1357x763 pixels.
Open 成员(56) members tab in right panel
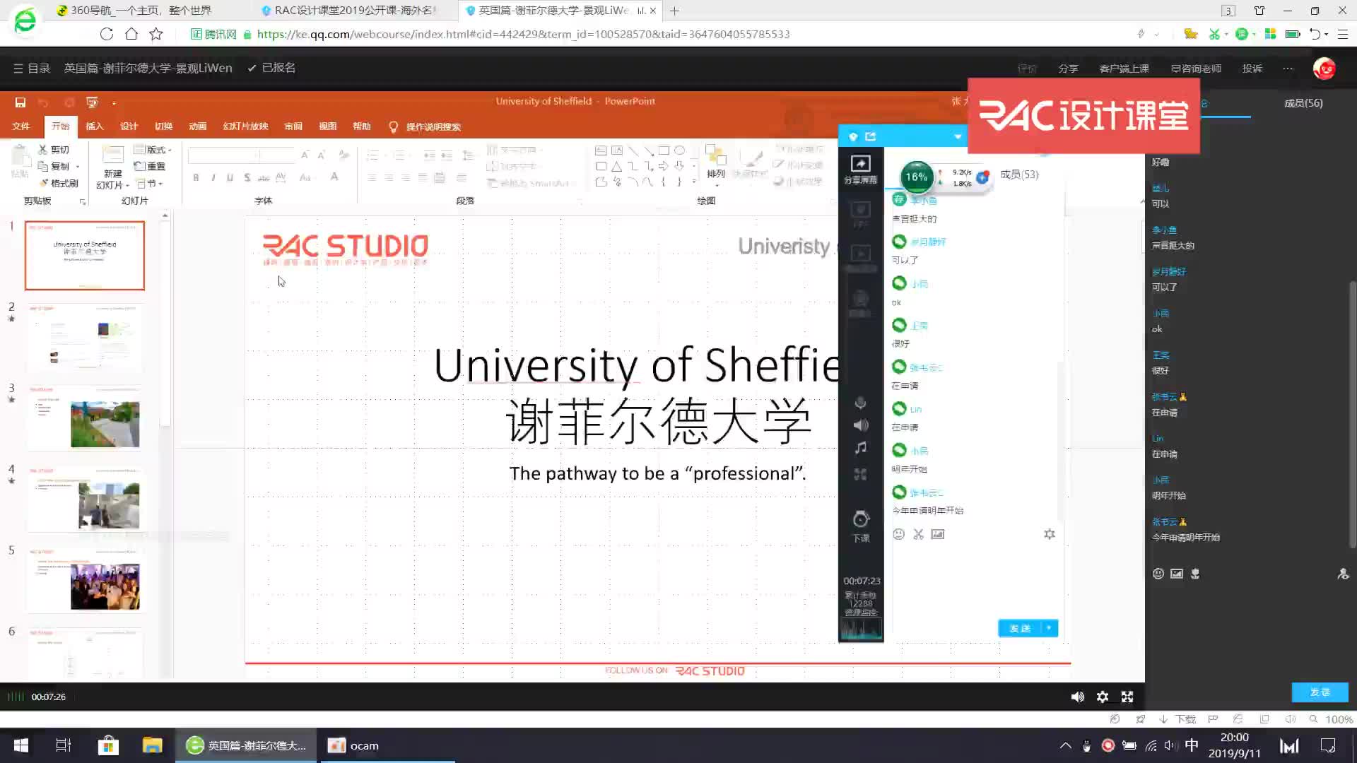[1303, 103]
